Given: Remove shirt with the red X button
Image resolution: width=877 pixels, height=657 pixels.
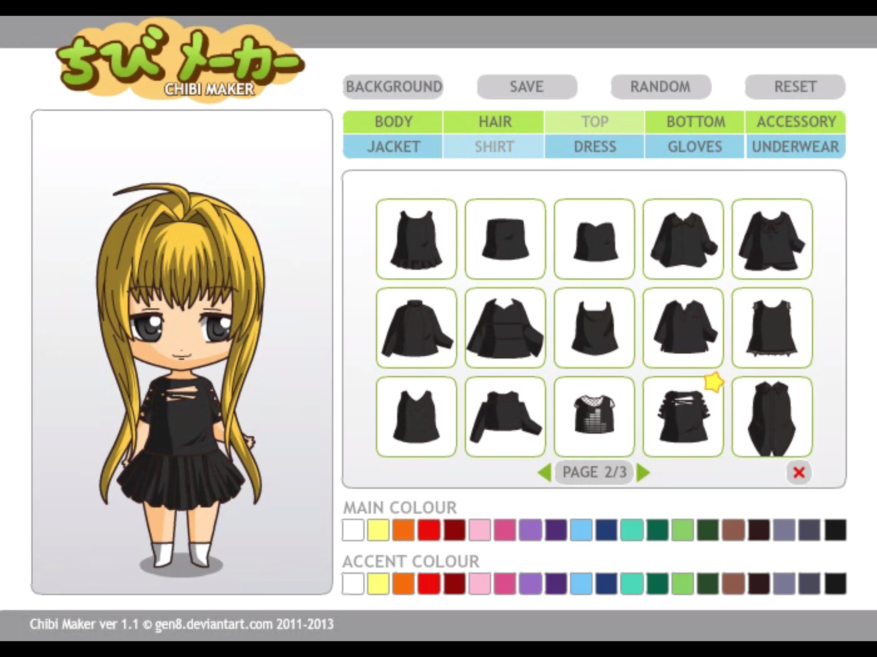Looking at the screenshot, I should click(799, 473).
